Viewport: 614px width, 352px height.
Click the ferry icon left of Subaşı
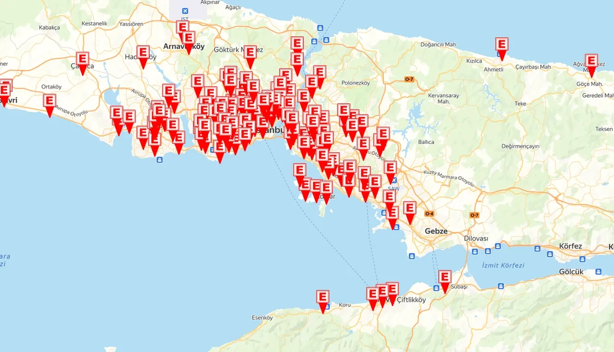pyautogui.click(x=436, y=288)
